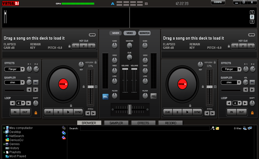Toggle the eye icon beside file count
259x159 pixels.
click(x=245, y=128)
